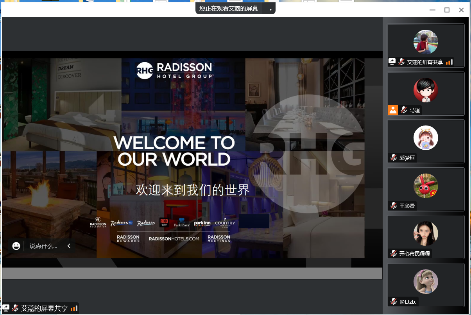Type a message in 说点什么... field

[43, 246]
